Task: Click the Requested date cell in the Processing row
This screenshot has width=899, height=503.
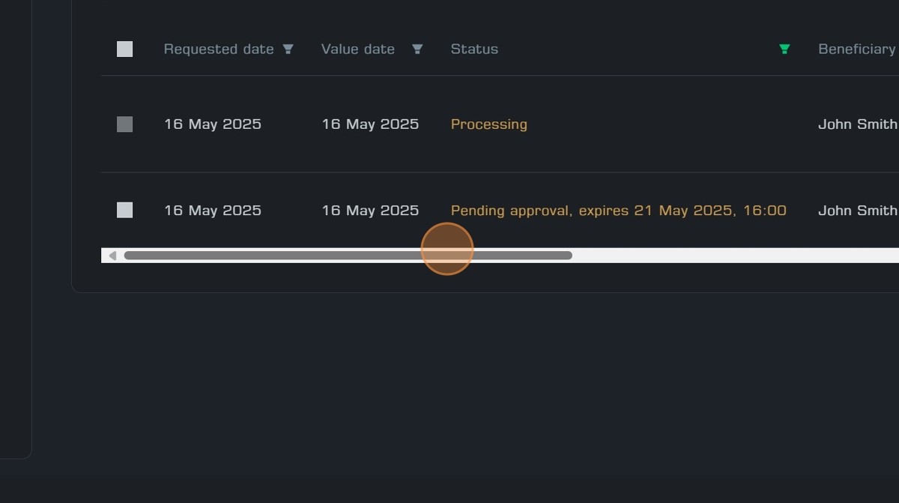Action: (x=213, y=124)
